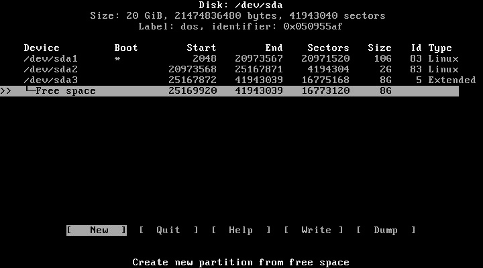This screenshot has width=483, height=268.
Task: Click the highlighted Free space entry
Action: pos(65,91)
